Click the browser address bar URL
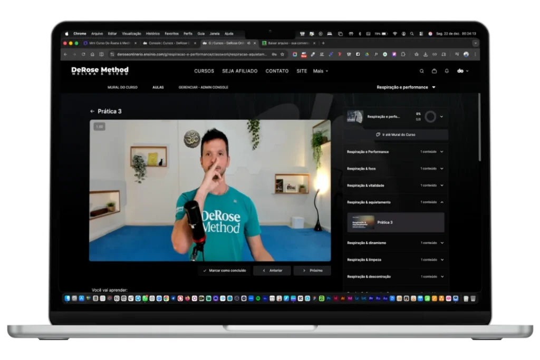This screenshot has height=360, width=540. (191, 54)
